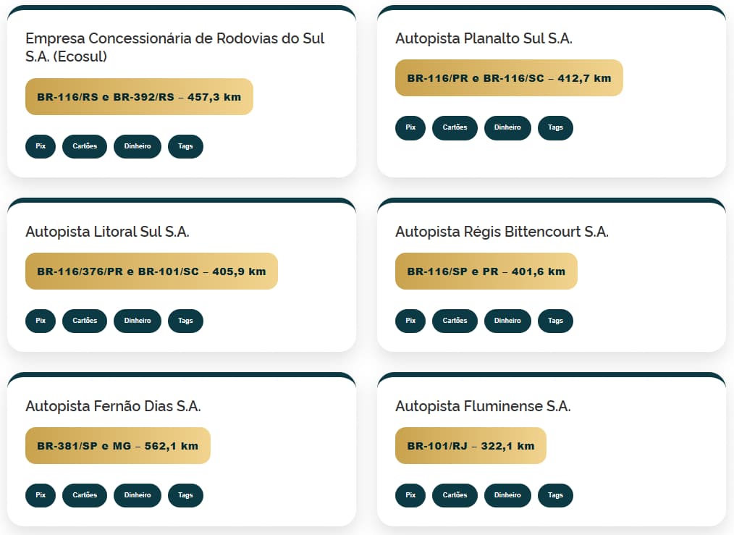Click the BR-116/RS e BR-392/RS route badge
The image size is (734, 535).
tap(139, 96)
